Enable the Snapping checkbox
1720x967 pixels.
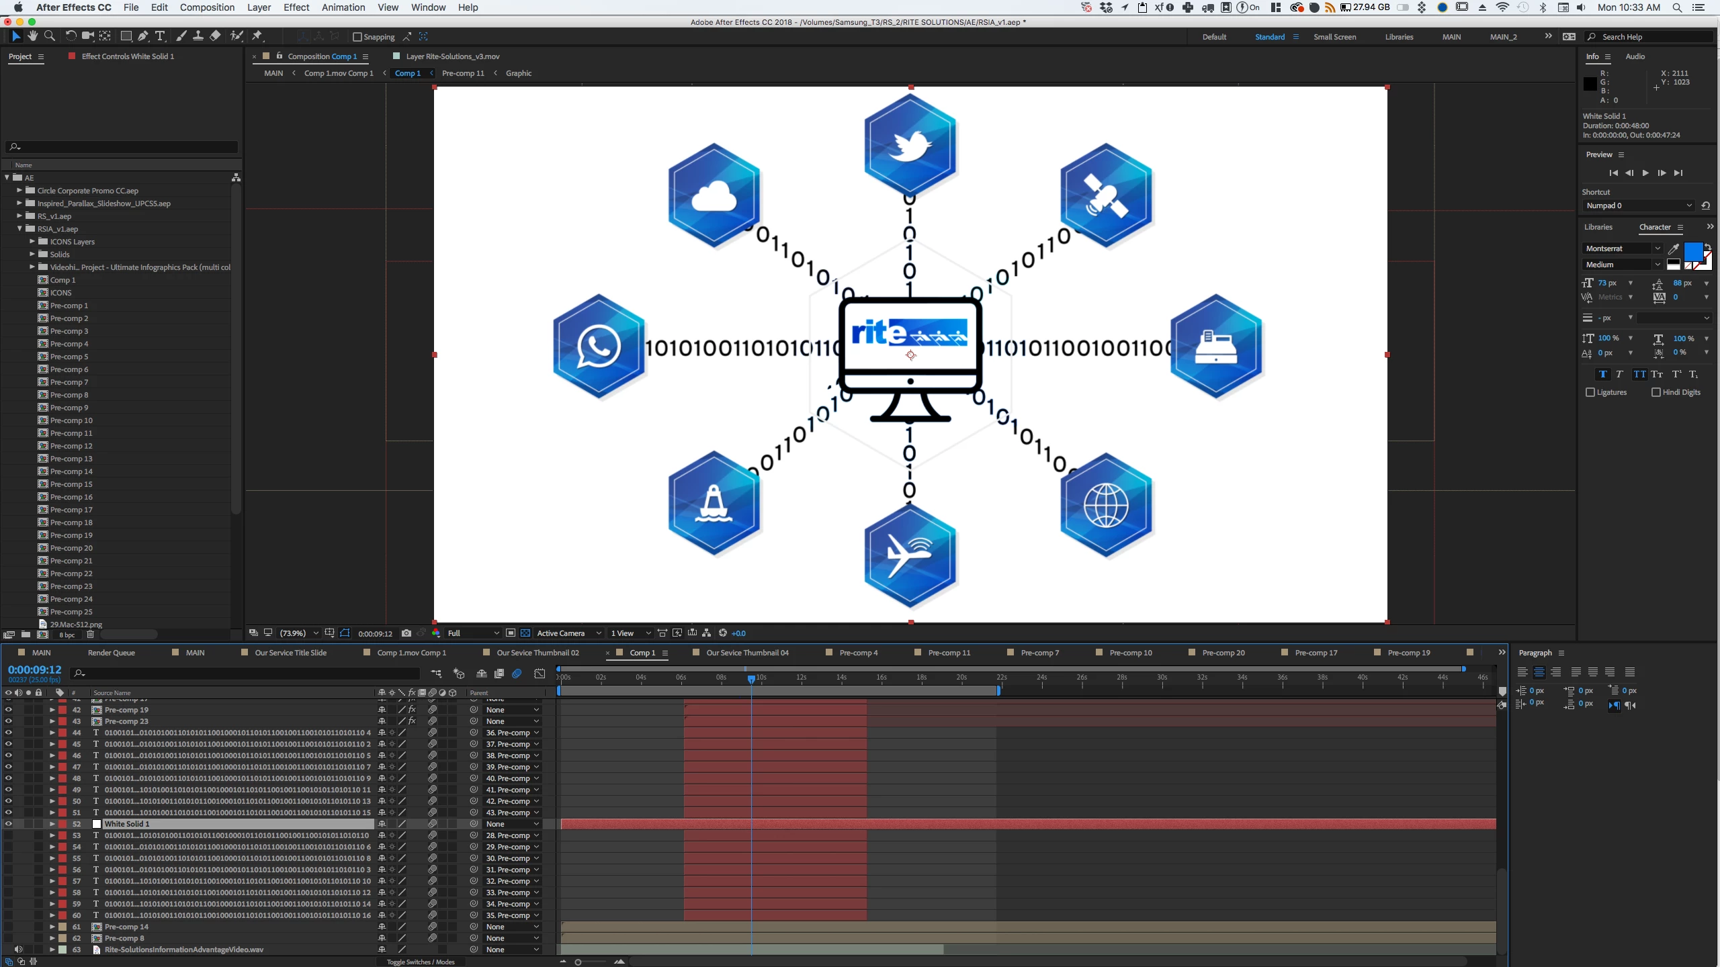coord(357,37)
